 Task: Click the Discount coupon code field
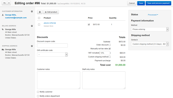[x=52, y=46]
